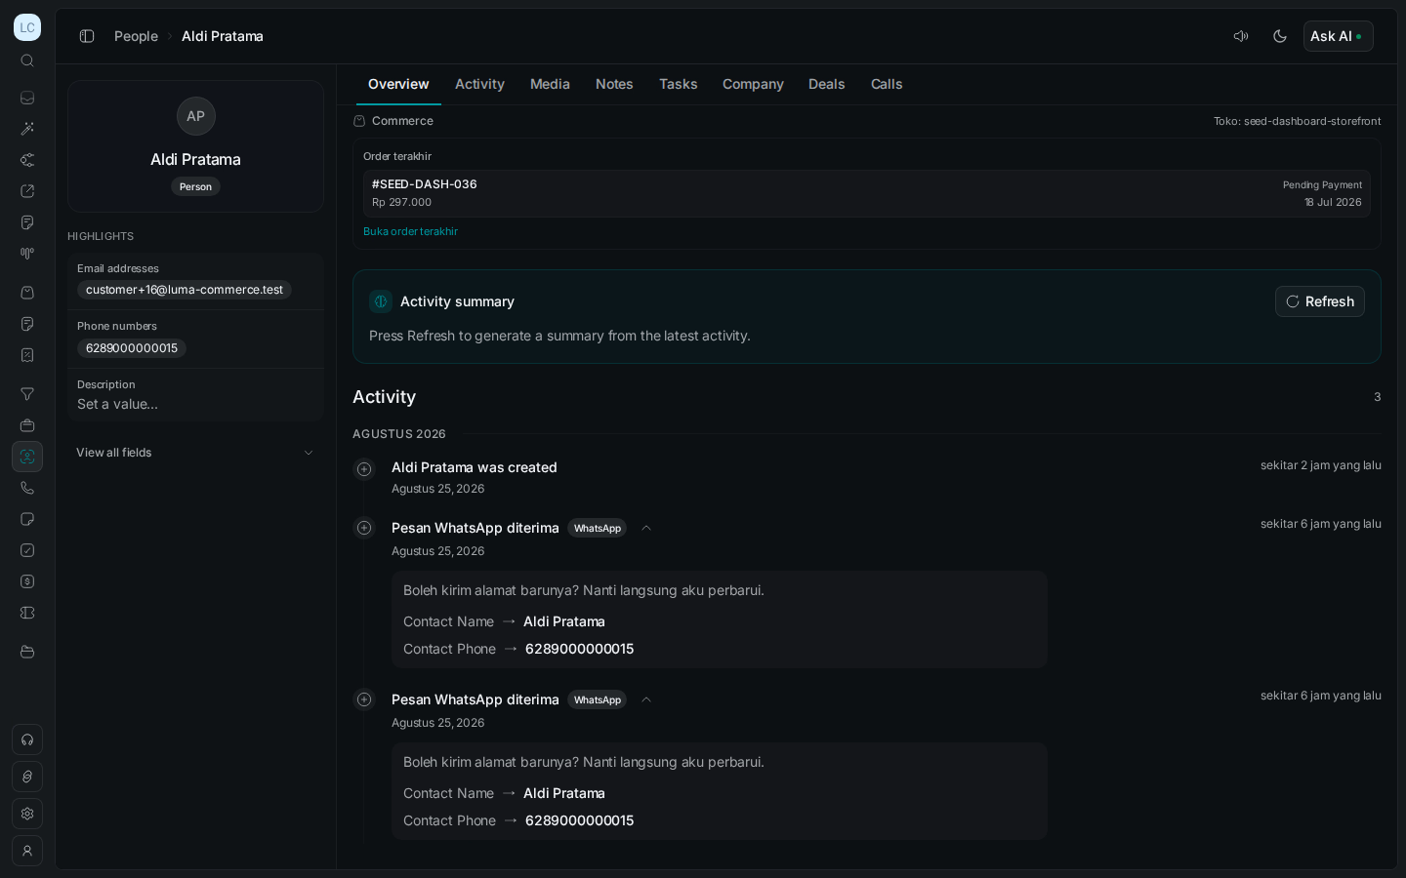Open the phone calls icon in the sidebar
Image resolution: width=1406 pixels, height=878 pixels.
[27, 488]
